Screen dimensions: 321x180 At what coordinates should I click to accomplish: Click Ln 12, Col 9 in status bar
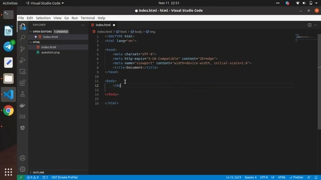pyautogui.click(x=233, y=177)
